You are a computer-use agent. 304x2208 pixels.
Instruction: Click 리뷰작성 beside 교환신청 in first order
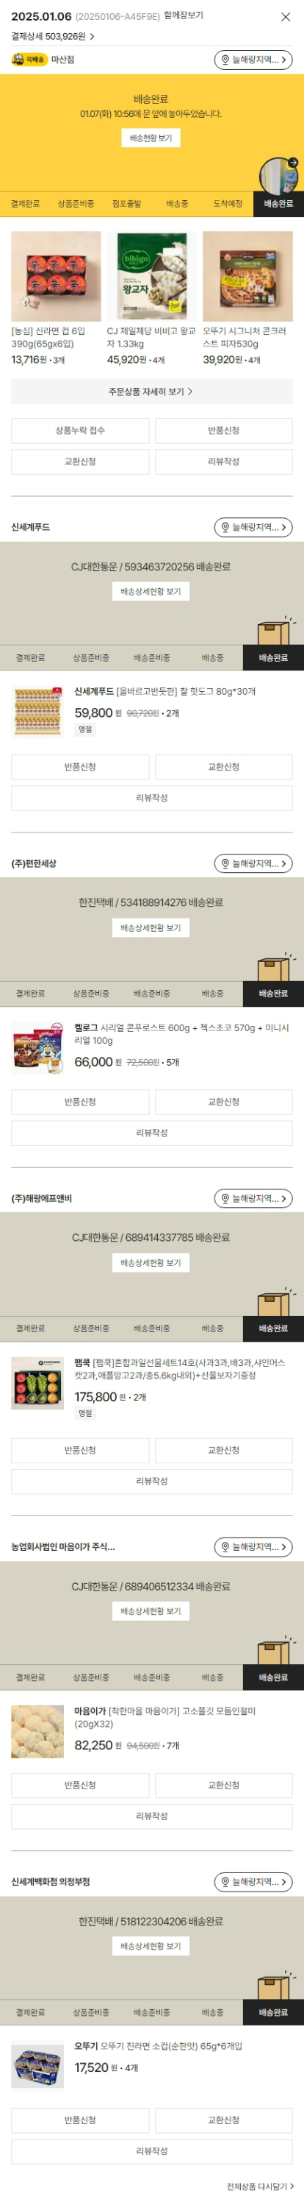coord(223,461)
